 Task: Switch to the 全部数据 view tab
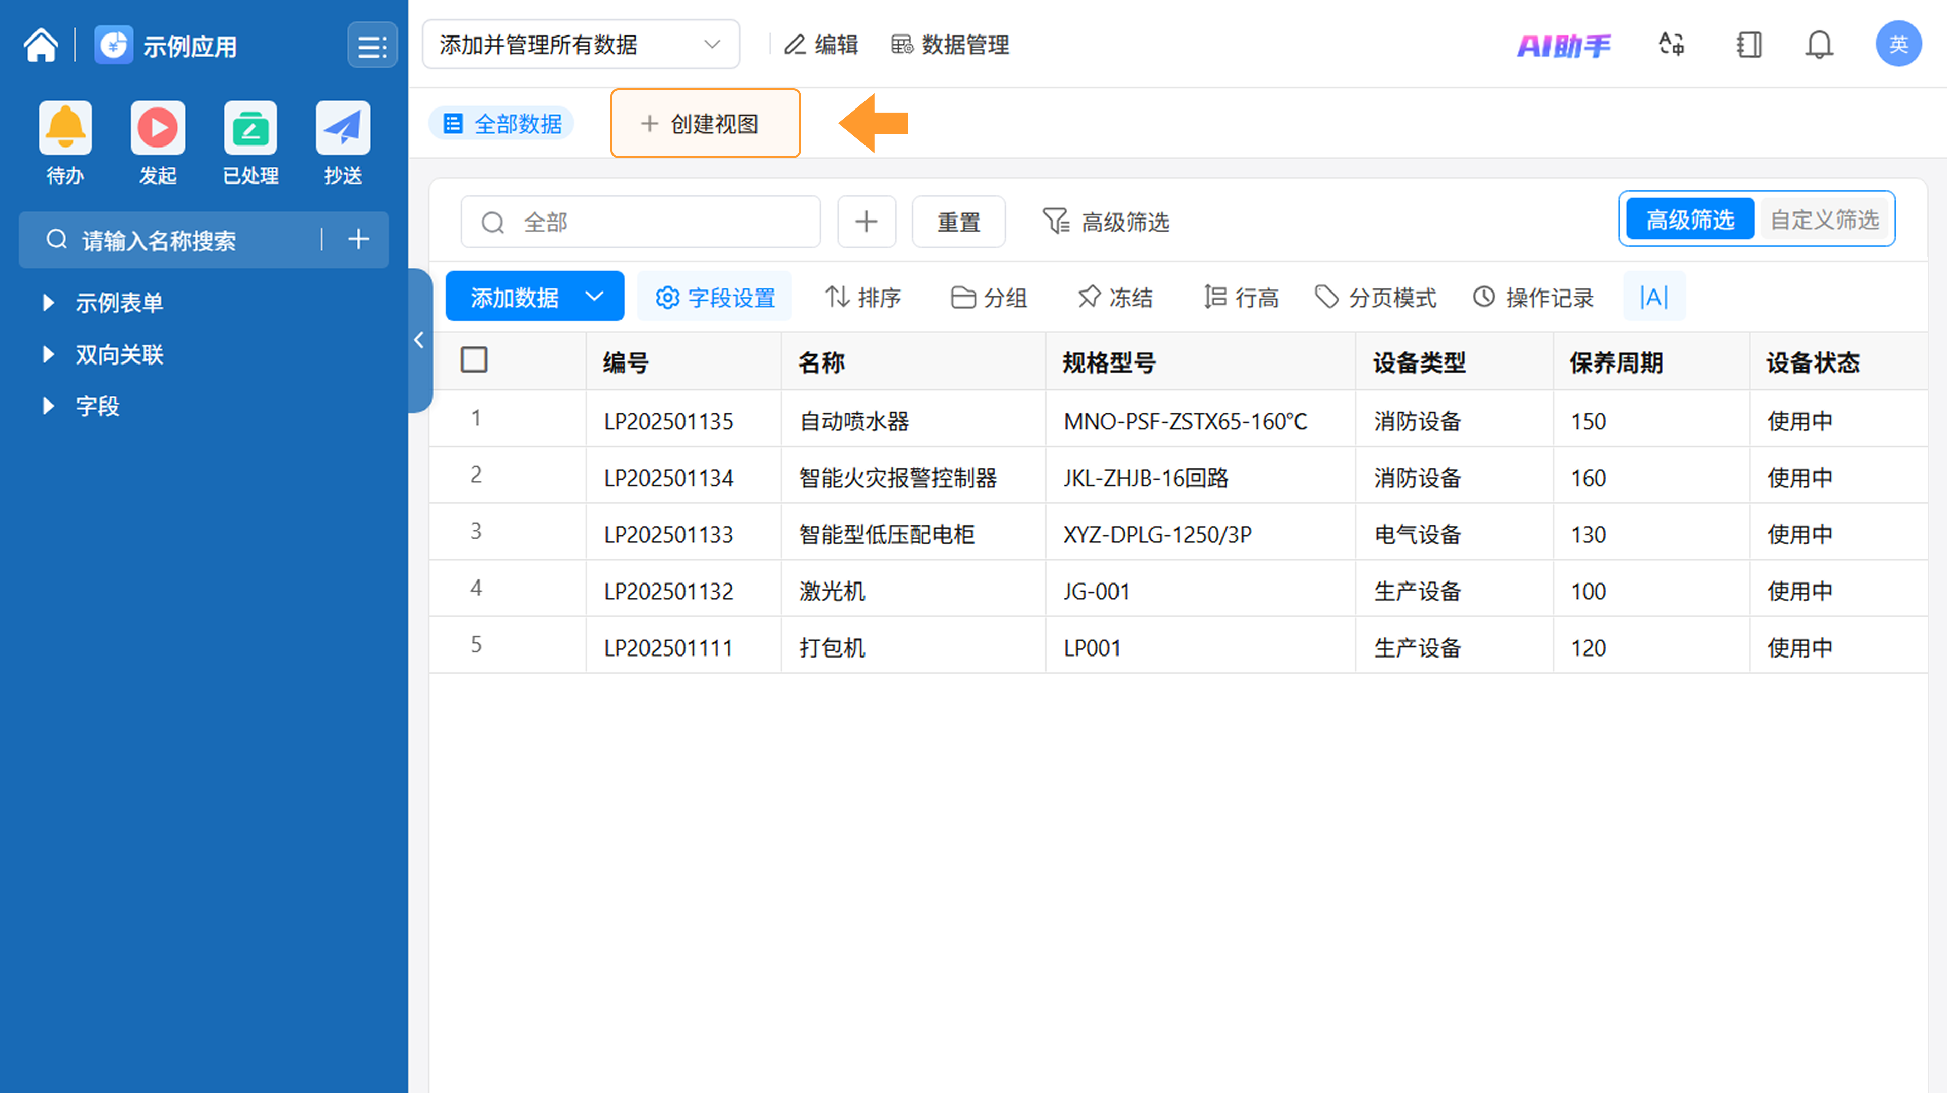pyautogui.click(x=502, y=124)
